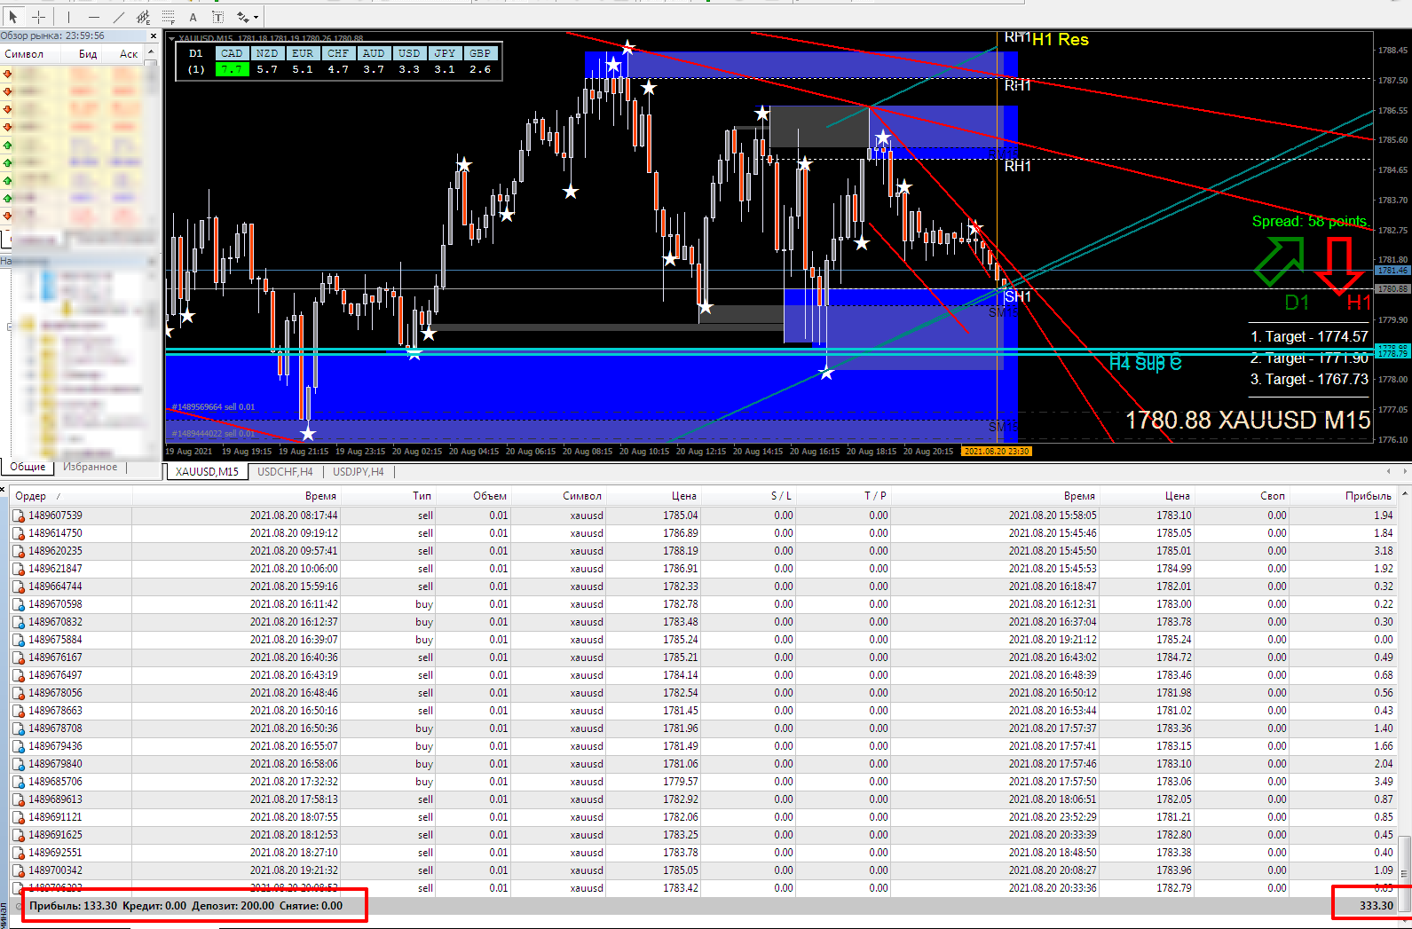Click the chart tabs scroll-left arrow
Image resolution: width=1412 pixels, height=929 pixels.
[1389, 471]
